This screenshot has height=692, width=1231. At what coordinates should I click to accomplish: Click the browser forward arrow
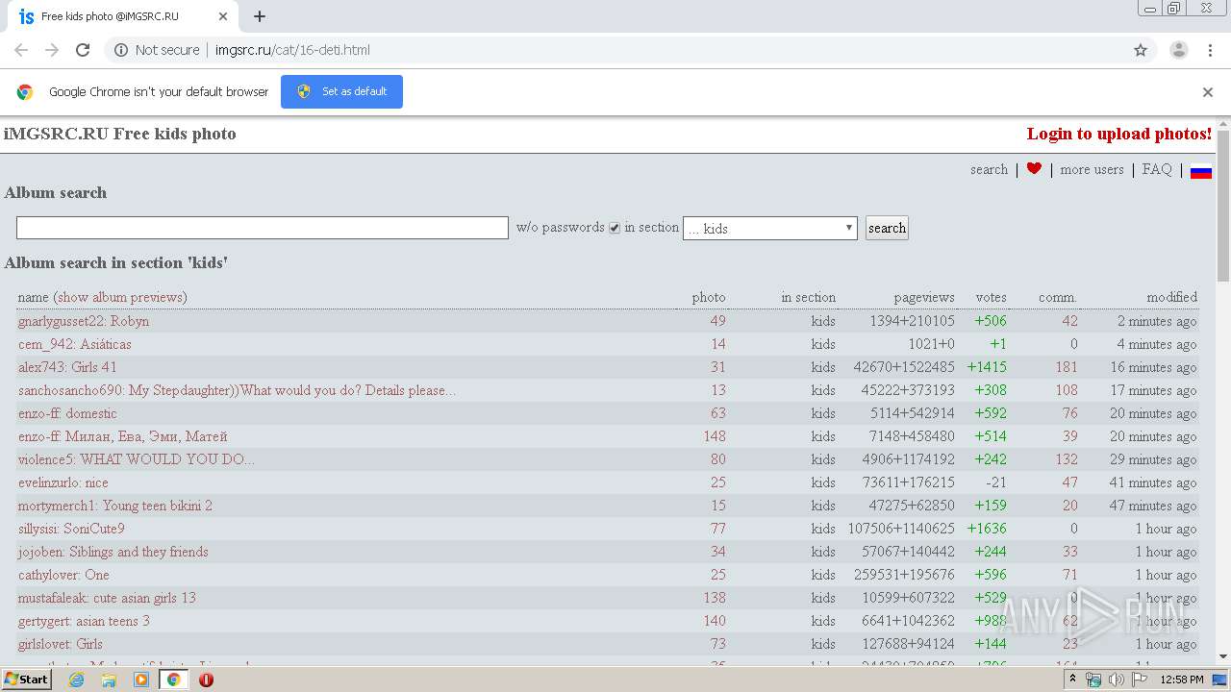pos(52,50)
